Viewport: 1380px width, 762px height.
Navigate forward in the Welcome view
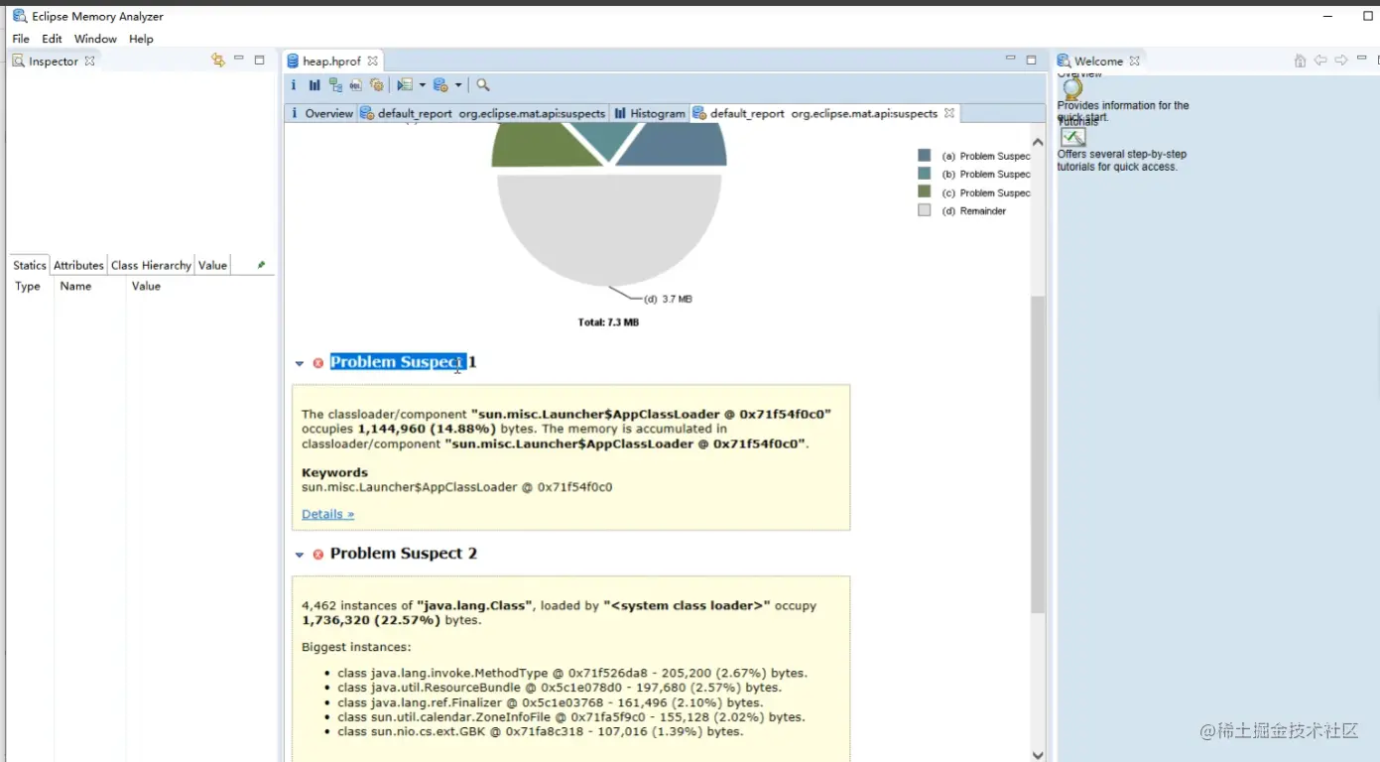(x=1341, y=61)
